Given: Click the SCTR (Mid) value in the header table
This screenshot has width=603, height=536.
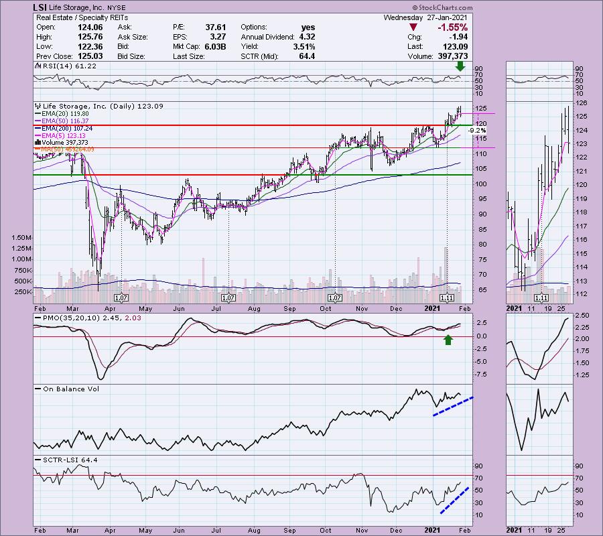Looking at the screenshot, I should point(307,56).
